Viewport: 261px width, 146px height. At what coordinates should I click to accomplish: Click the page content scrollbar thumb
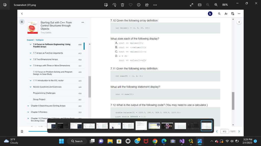[x=233, y=101]
